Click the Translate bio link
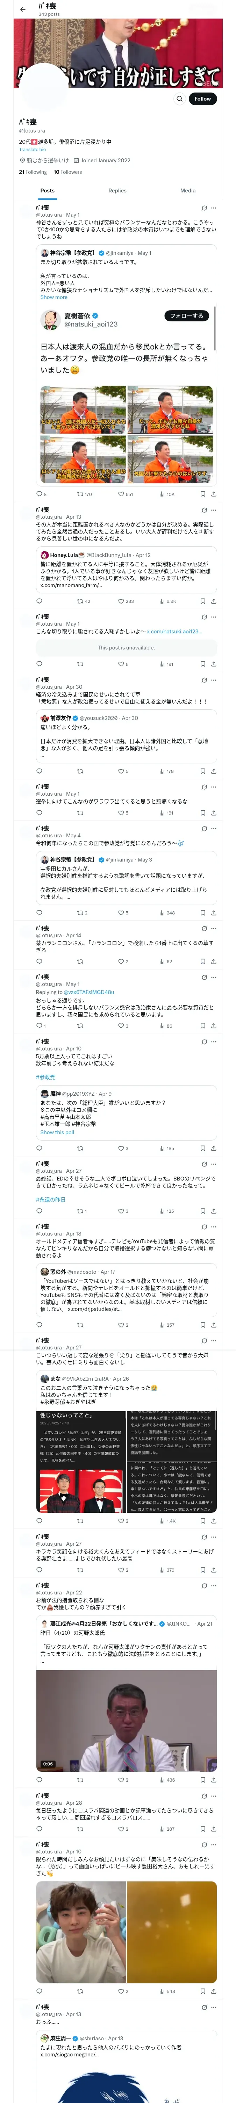This screenshot has height=2103, width=236. pos(33,149)
